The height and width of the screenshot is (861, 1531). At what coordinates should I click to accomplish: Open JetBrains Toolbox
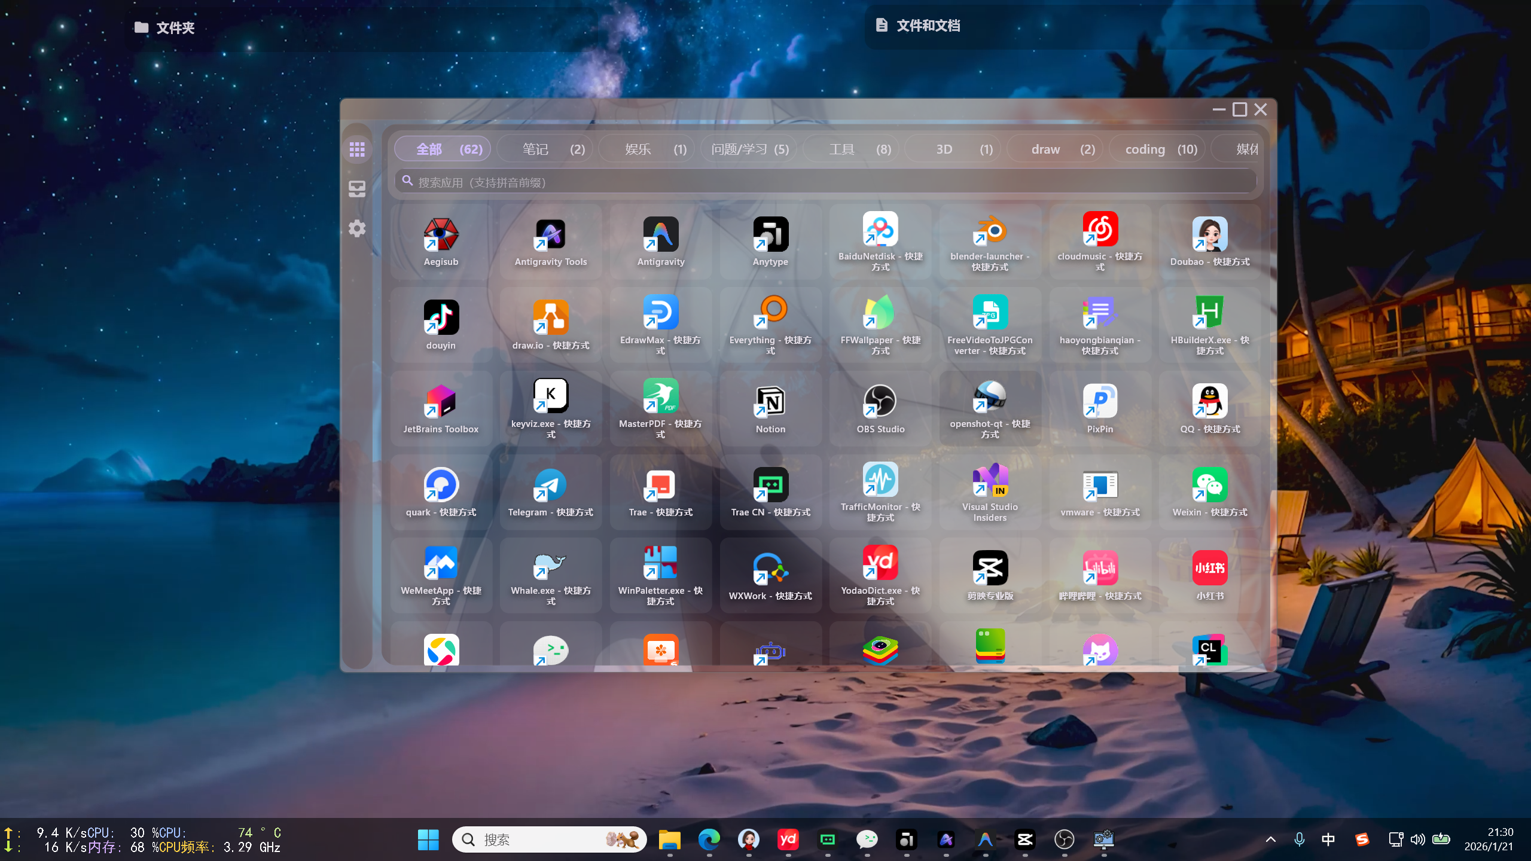[x=441, y=407]
